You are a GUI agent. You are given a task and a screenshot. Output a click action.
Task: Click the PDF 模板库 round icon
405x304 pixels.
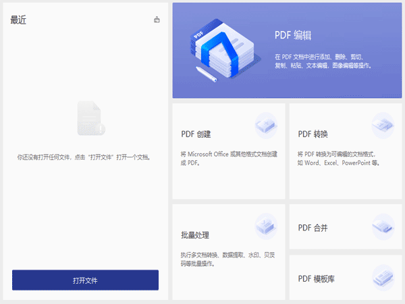coord(383,278)
